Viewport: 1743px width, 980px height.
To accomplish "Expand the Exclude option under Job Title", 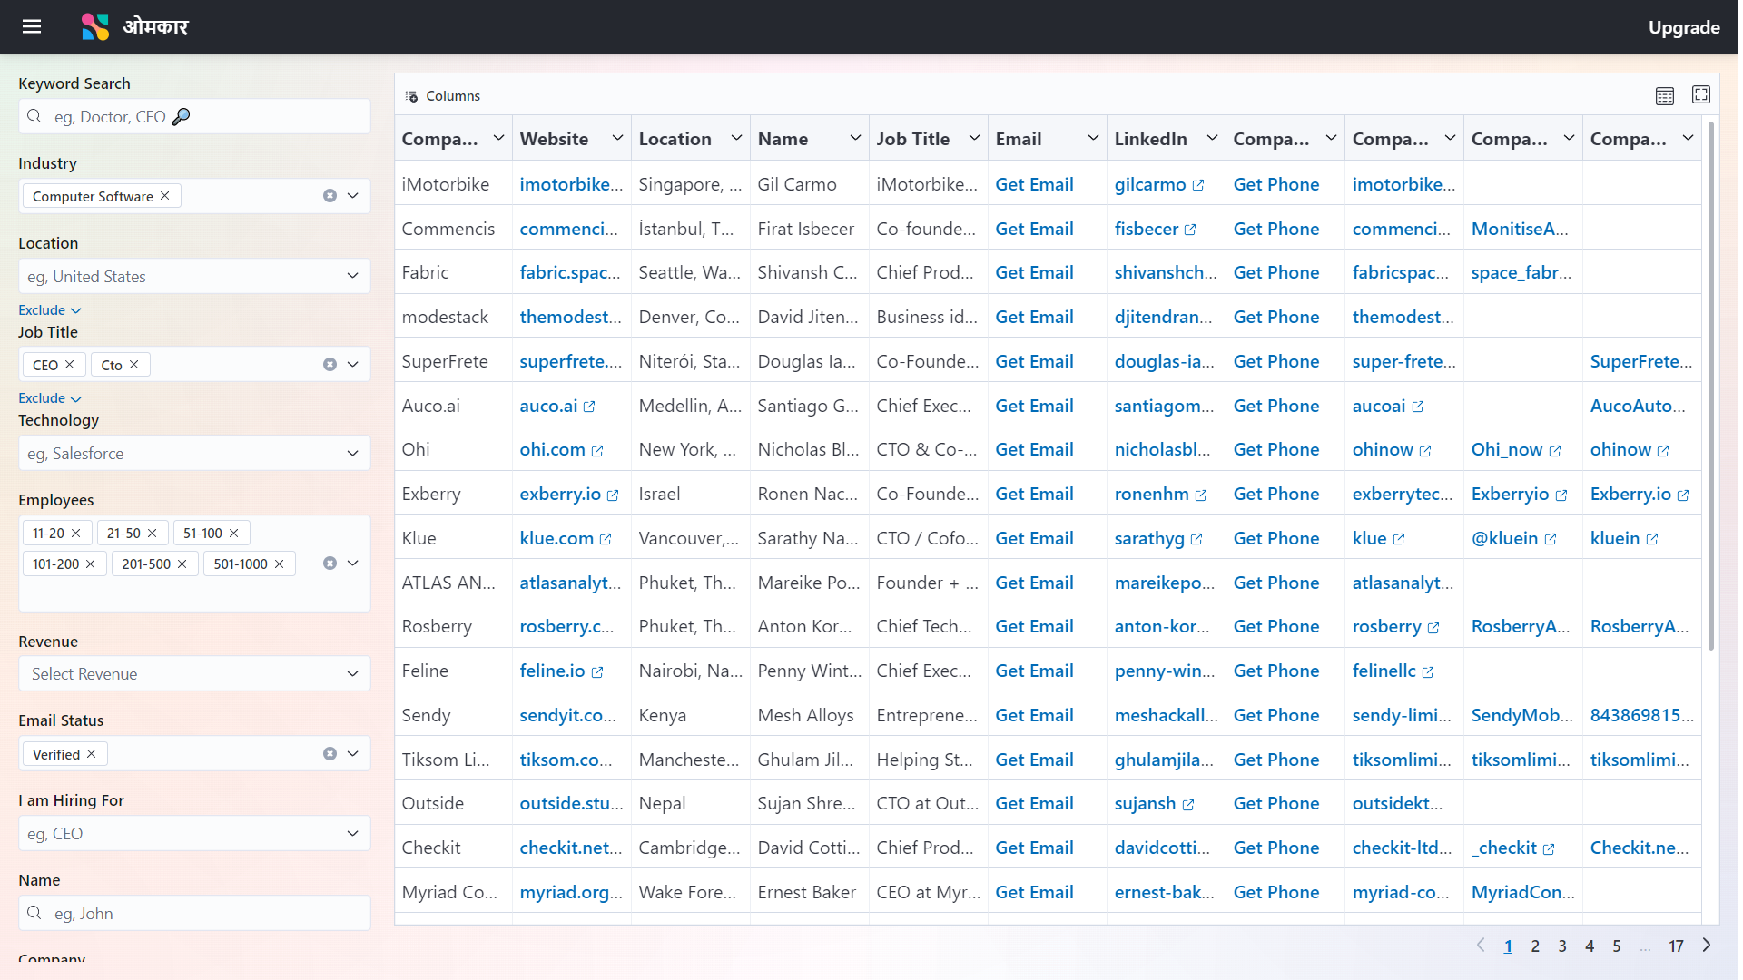I will 49,398.
